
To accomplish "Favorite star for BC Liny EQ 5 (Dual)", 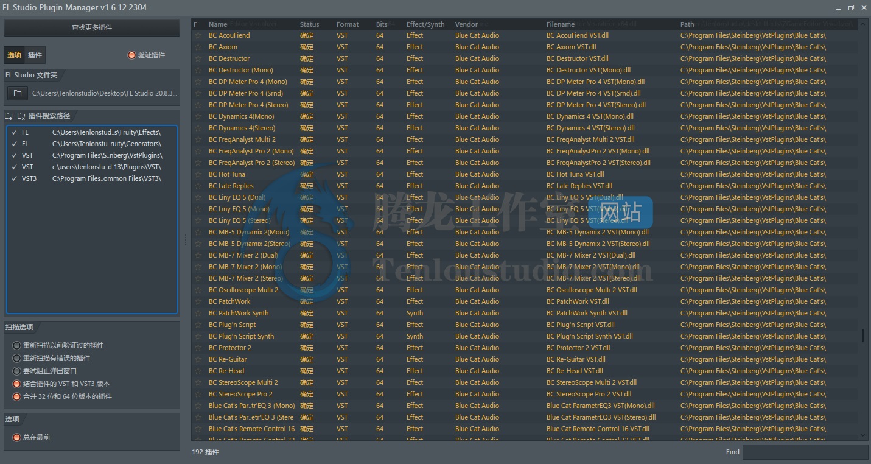I will pyautogui.click(x=198, y=197).
